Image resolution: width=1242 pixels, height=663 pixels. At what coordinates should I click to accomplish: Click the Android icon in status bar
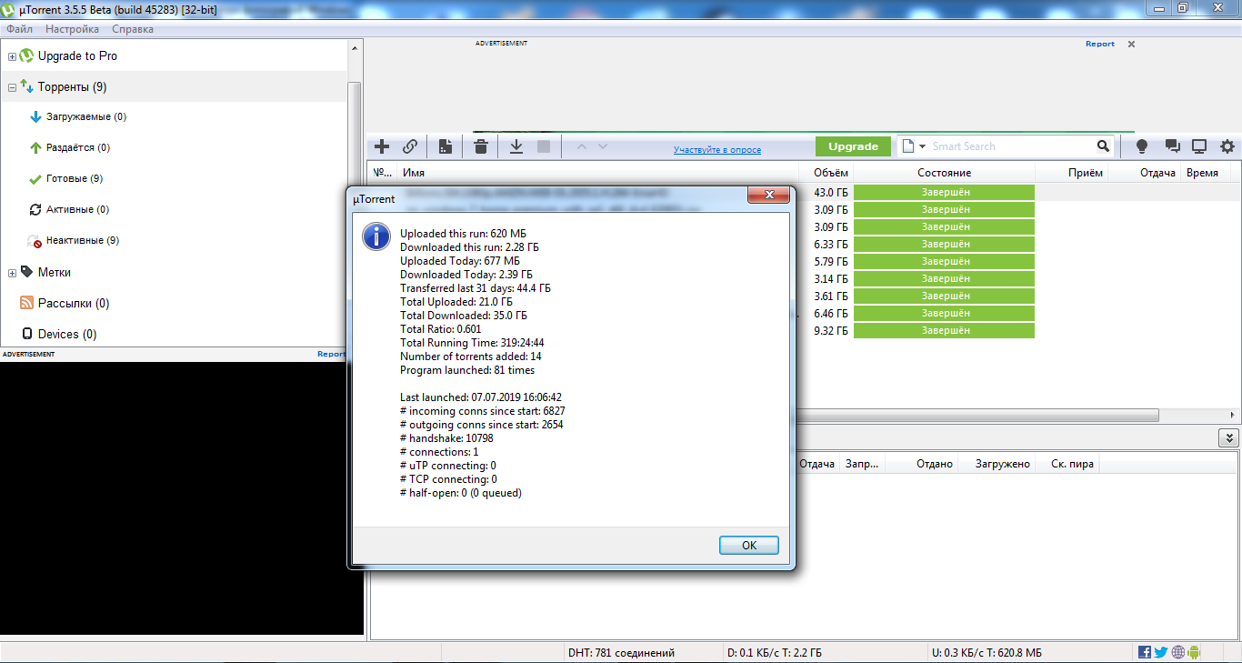click(x=1194, y=652)
